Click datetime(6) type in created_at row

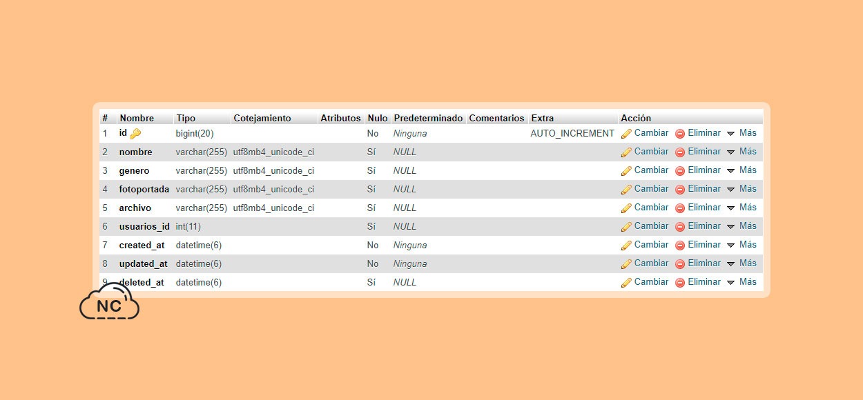[199, 245]
